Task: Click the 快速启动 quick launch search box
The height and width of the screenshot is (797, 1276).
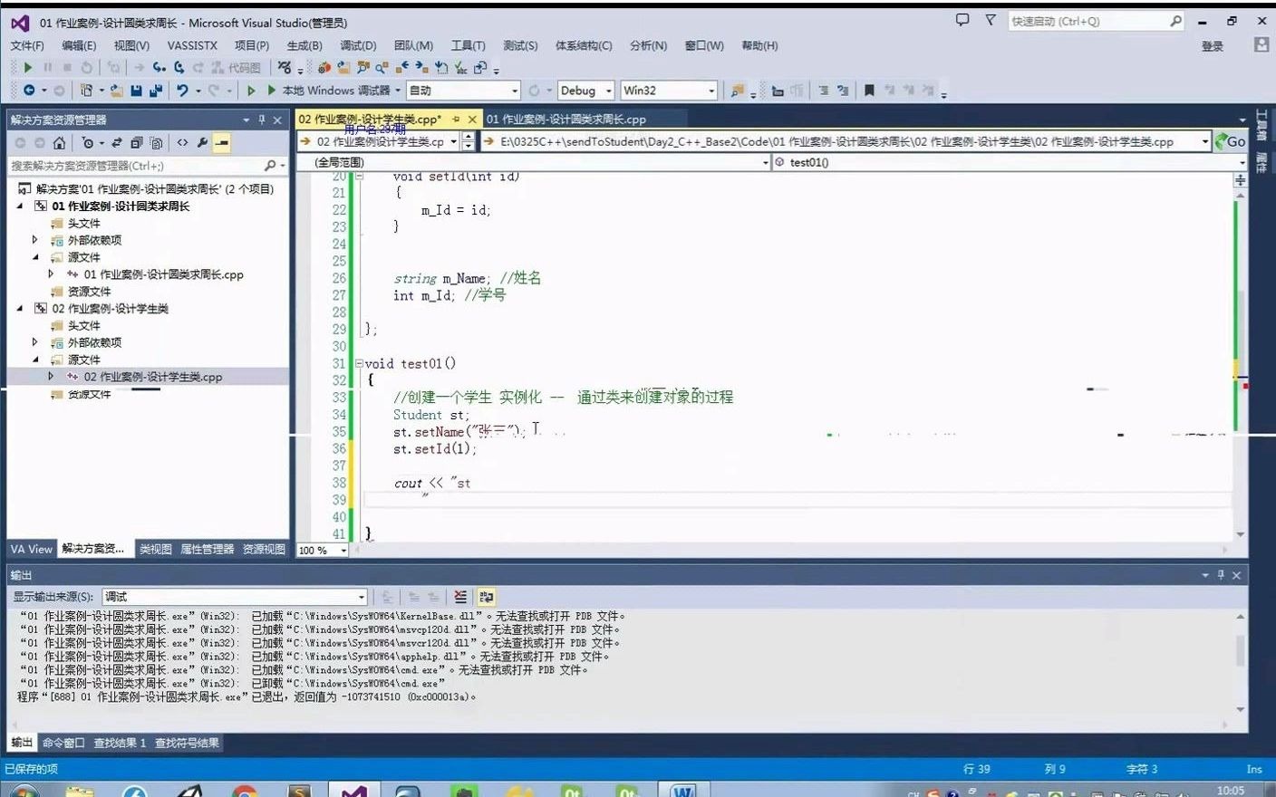Action: 1096,21
